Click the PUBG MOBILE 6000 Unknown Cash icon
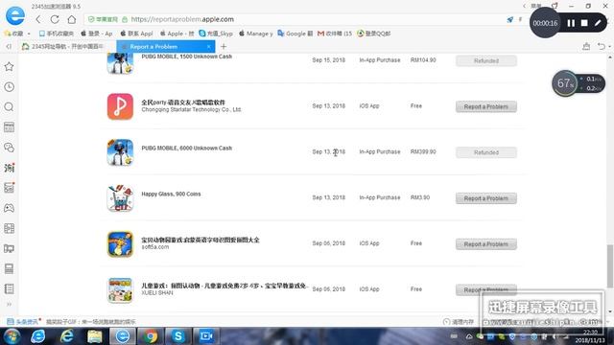This screenshot has width=614, height=345. point(120,152)
